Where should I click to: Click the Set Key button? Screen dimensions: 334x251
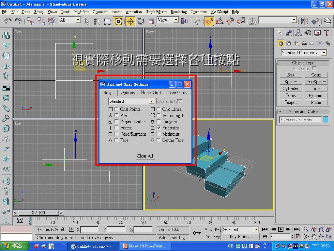tap(213, 237)
